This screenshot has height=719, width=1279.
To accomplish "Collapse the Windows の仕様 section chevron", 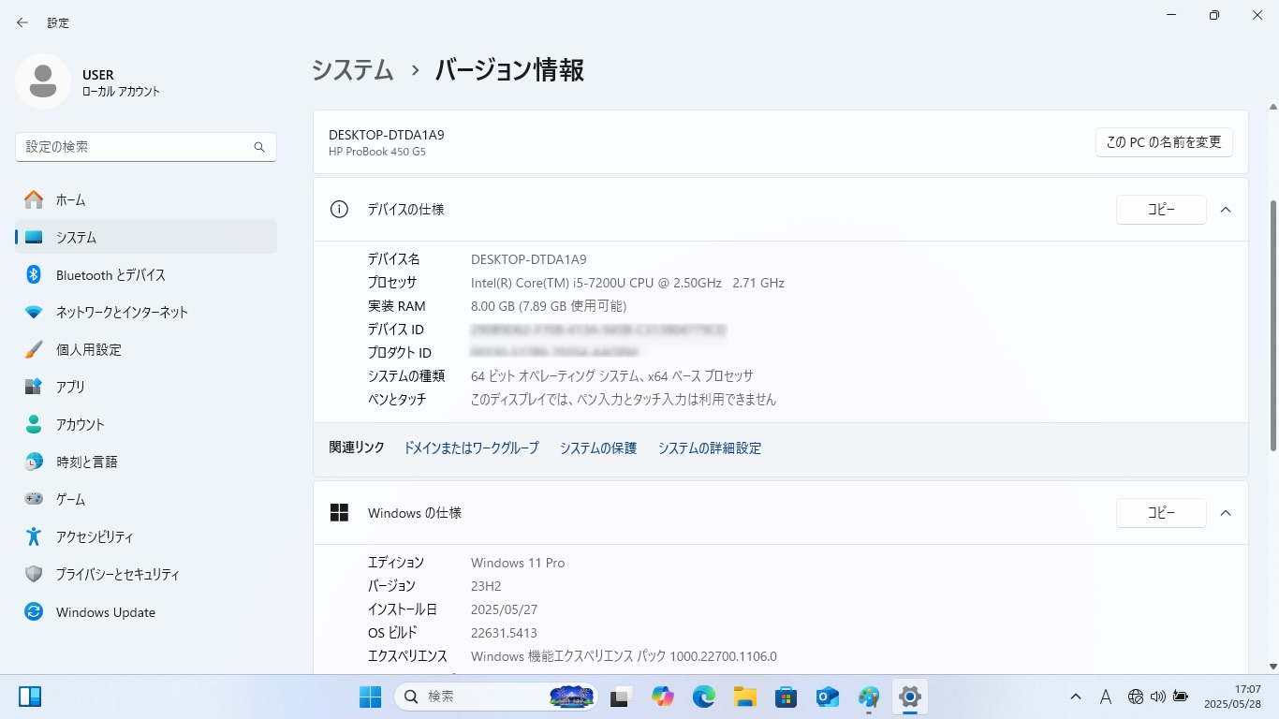I will [x=1226, y=513].
